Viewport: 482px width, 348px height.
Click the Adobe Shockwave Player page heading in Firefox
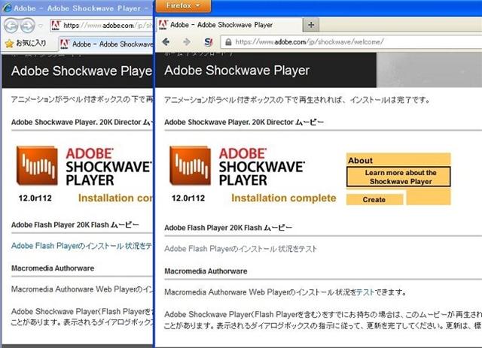pyautogui.click(x=236, y=71)
